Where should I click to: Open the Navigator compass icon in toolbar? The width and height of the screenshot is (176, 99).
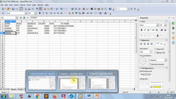point(95,9)
